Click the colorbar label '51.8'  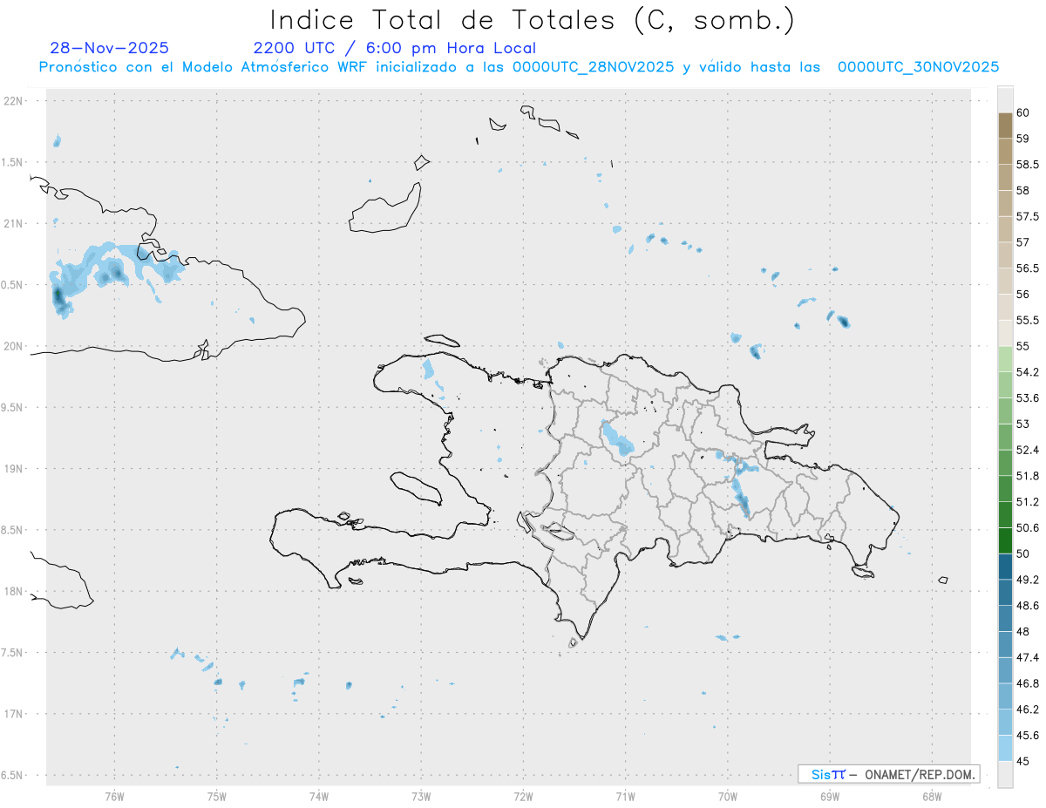tap(1028, 476)
